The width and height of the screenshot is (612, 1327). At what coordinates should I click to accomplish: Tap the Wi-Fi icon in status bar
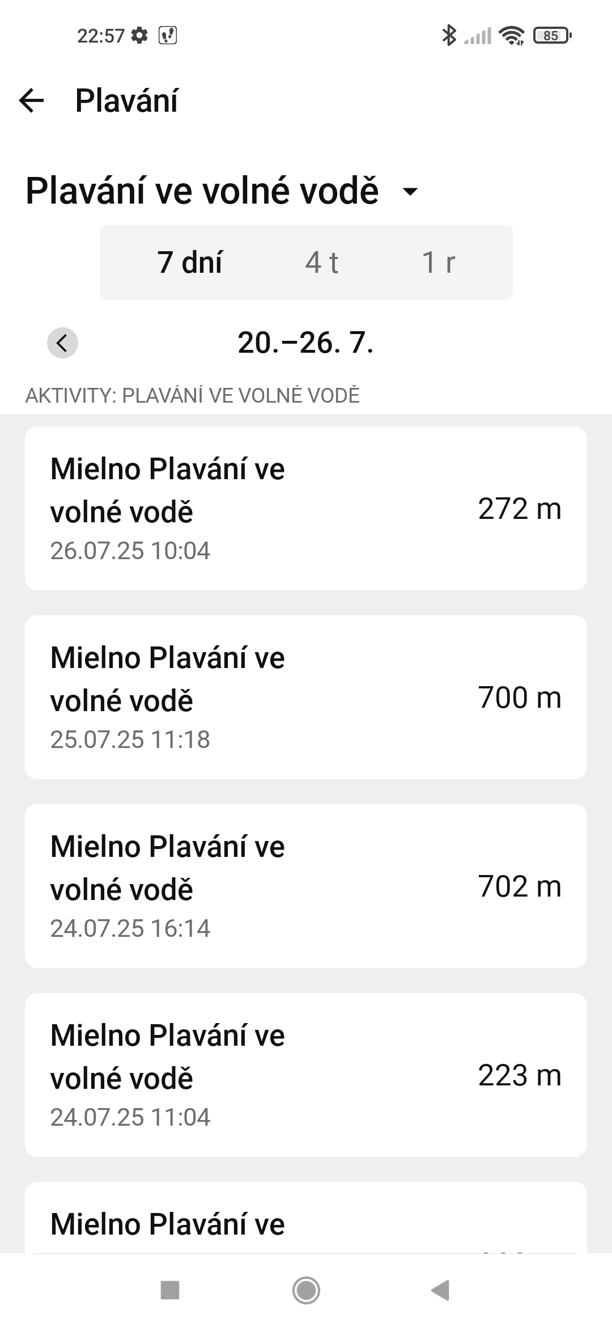click(512, 36)
